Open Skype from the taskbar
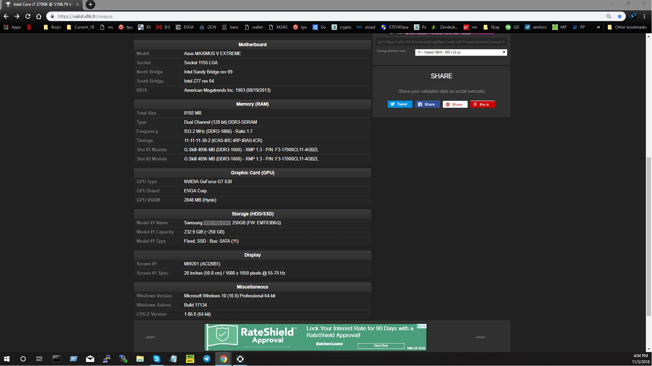This screenshot has width=652, height=366. pyautogui.click(x=156, y=359)
